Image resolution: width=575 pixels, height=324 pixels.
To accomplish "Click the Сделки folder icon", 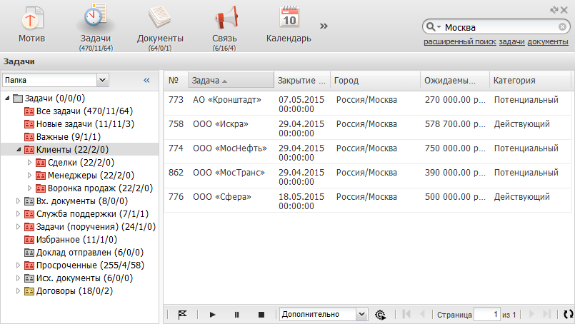I will coord(41,163).
